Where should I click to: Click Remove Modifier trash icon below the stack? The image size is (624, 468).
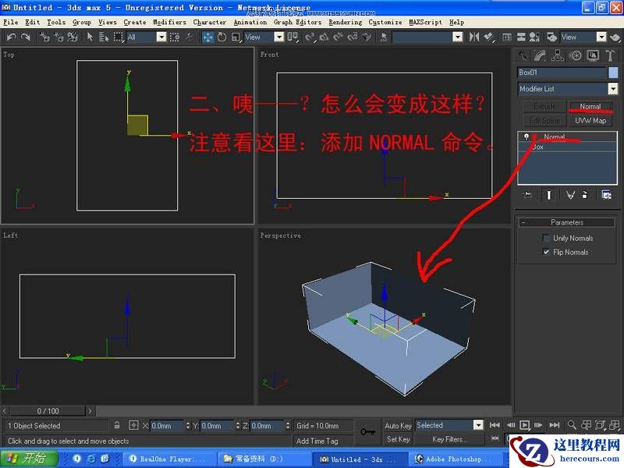(x=584, y=194)
